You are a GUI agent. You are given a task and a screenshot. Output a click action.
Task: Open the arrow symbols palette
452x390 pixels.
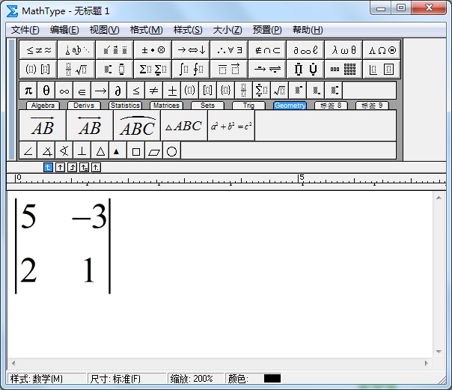coord(190,50)
